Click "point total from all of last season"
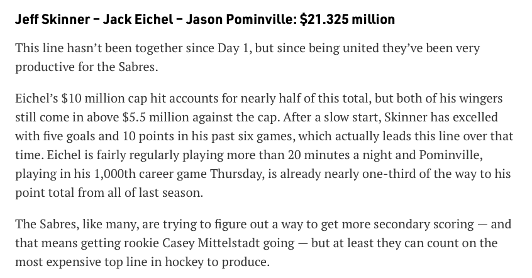This screenshot has width=532, height=278. coord(109,193)
